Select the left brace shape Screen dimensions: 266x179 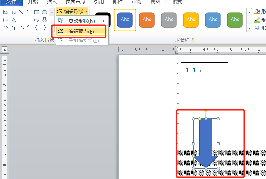tap(37, 28)
